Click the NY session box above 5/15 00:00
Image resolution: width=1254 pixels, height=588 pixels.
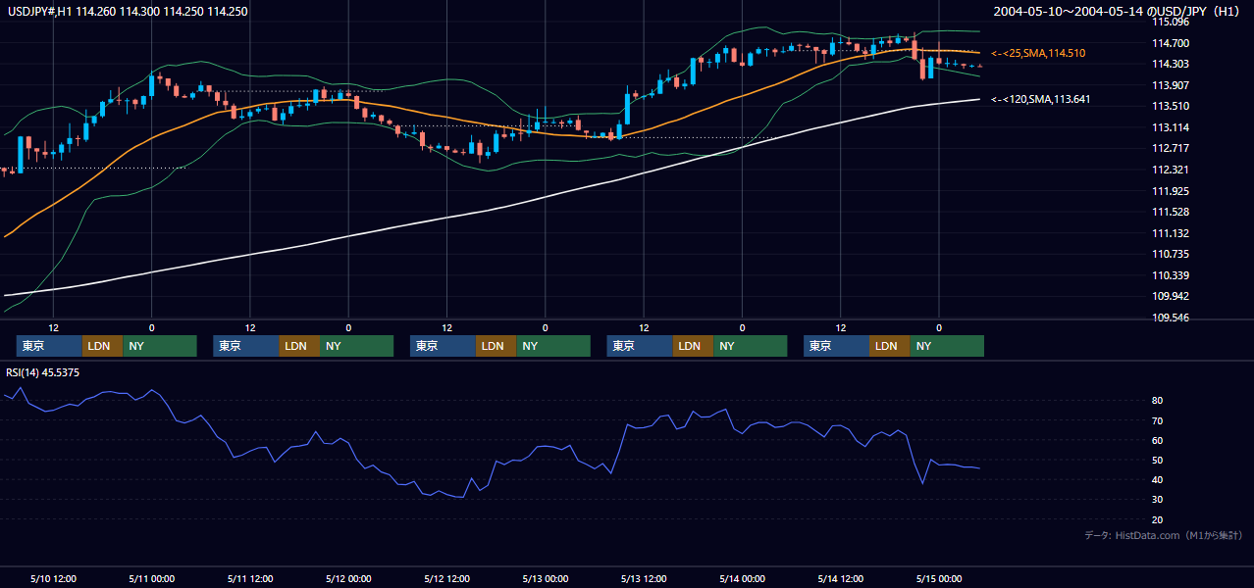pos(947,346)
